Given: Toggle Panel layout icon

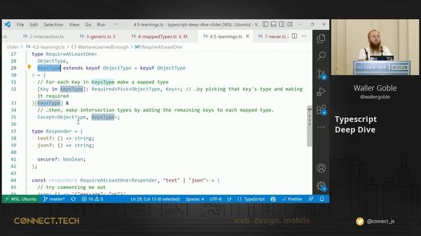Looking at the screenshot, I should click(x=274, y=24).
